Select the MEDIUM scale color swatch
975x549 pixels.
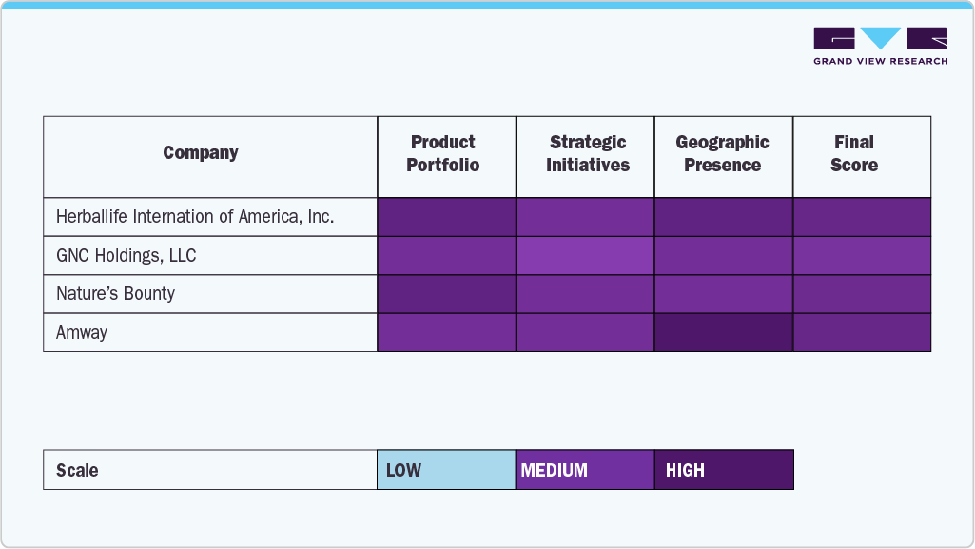585,470
